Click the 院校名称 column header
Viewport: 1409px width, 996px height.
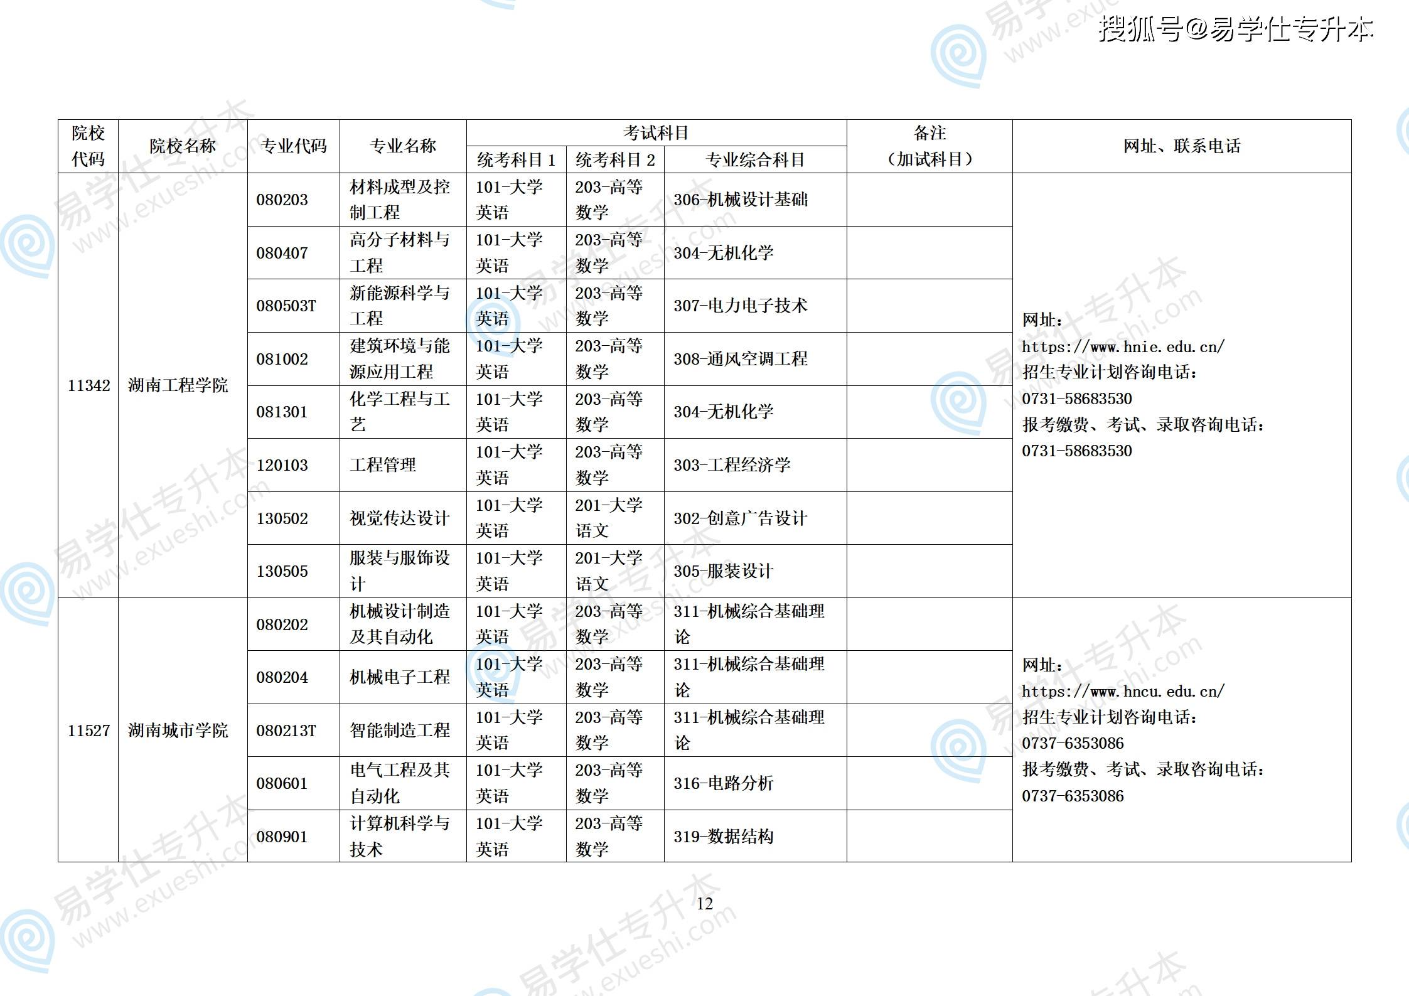(x=183, y=146)
